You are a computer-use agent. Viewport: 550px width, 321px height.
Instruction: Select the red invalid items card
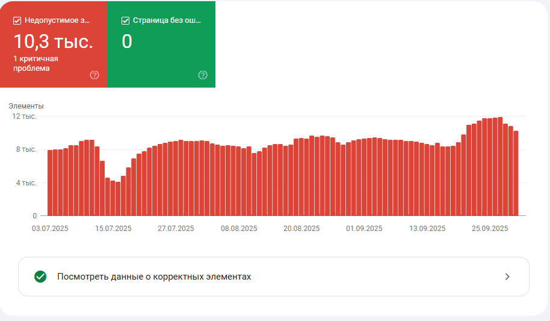(x=54, y=44)
